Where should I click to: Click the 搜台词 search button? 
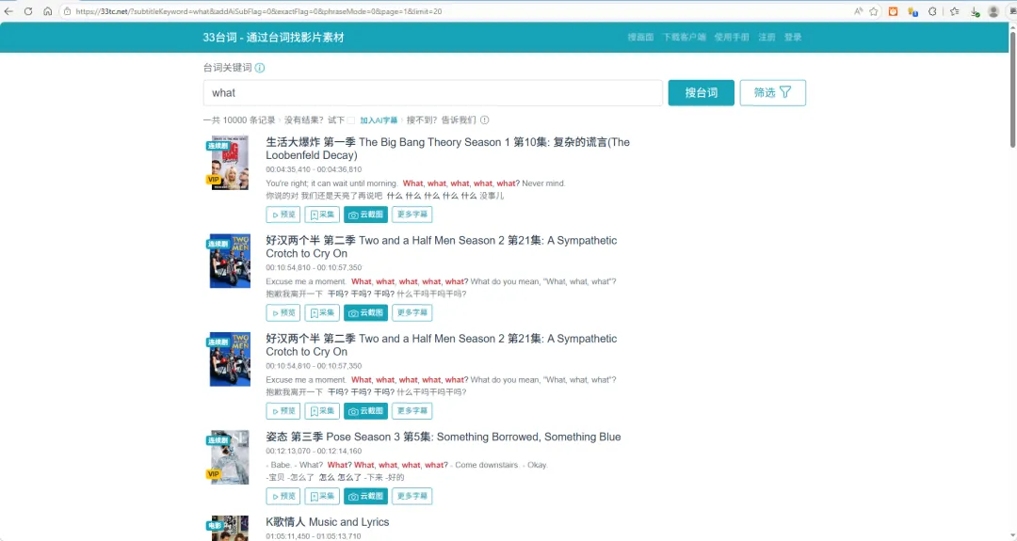(702, 92)
